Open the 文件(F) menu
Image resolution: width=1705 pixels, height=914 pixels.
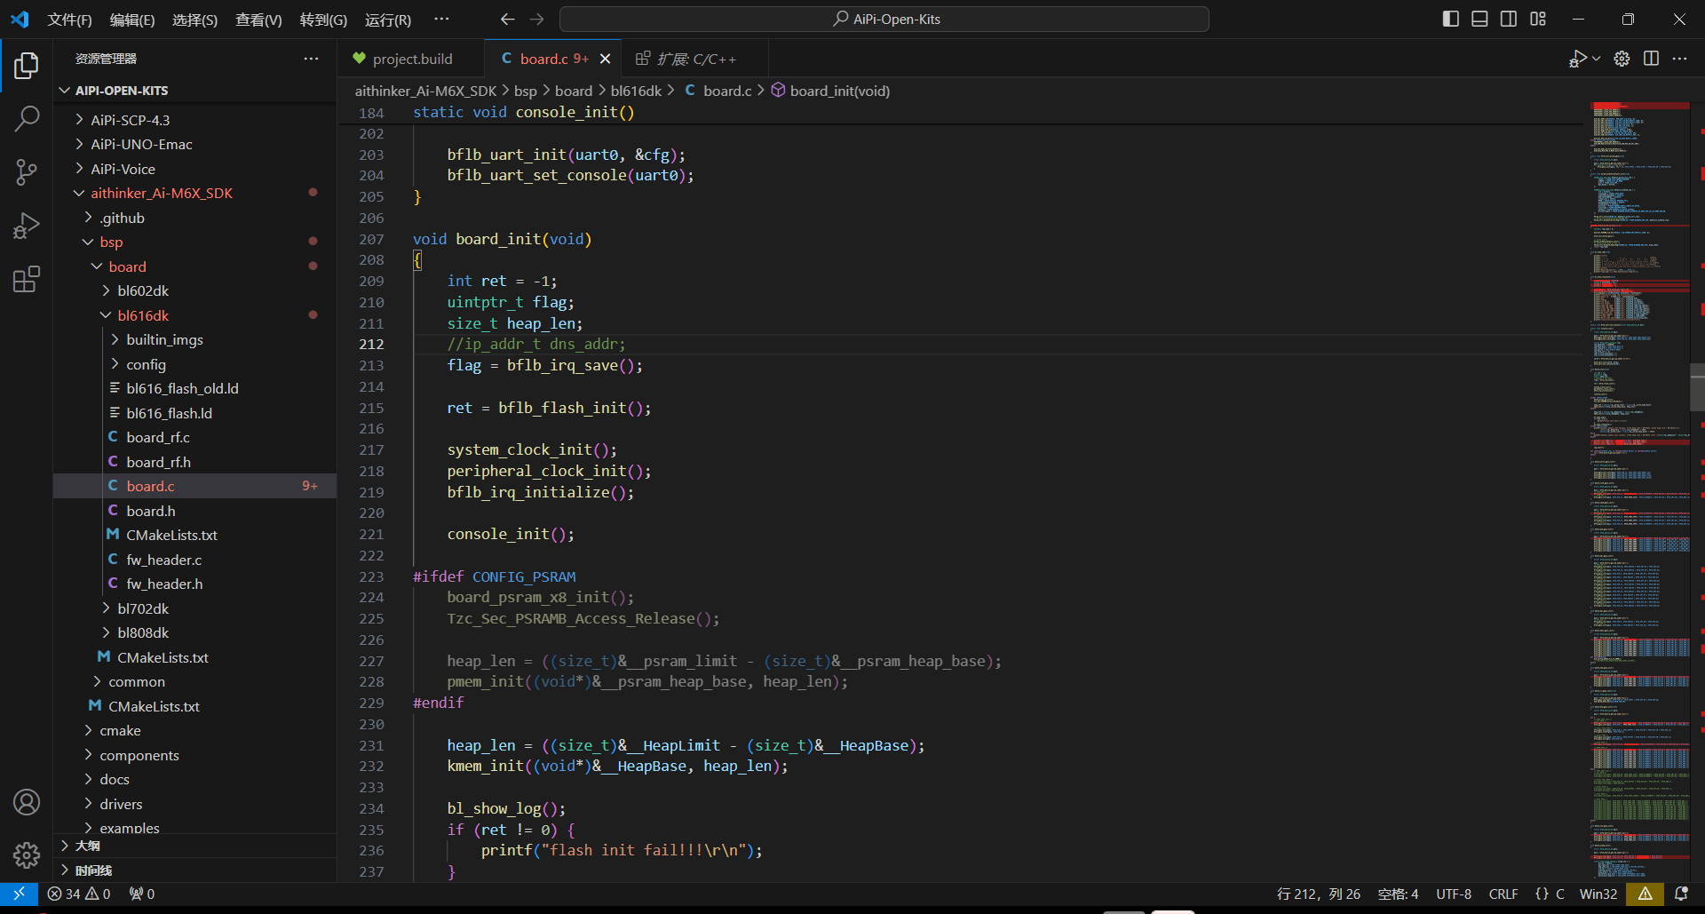(x=69, y=20)
